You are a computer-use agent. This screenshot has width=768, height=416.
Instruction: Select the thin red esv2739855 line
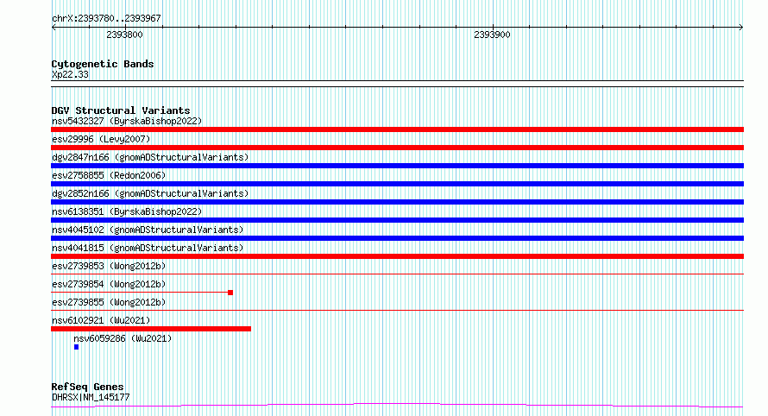pyautogui.click(x=397, y=310)
